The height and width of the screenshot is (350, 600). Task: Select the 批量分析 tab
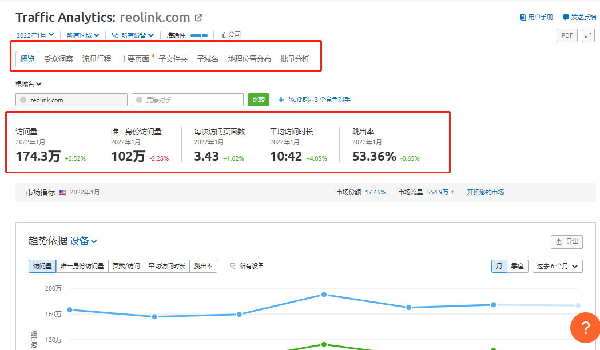295,59
